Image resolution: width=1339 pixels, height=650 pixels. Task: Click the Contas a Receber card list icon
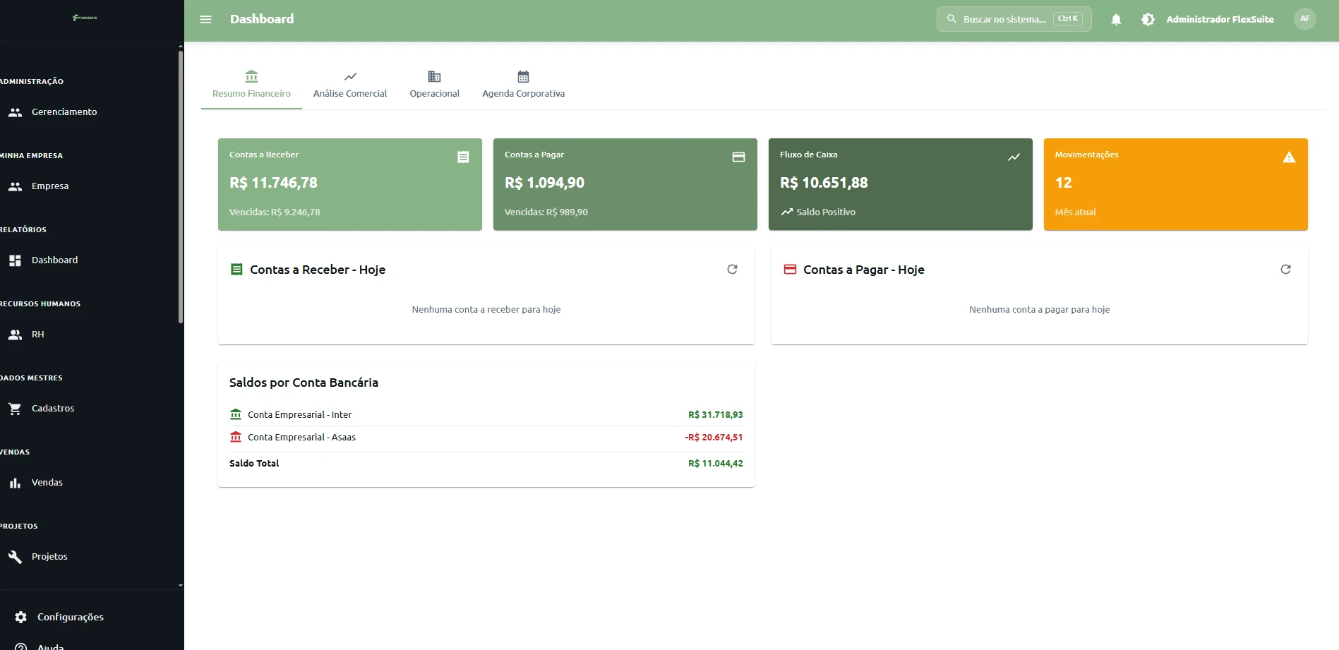463,157
